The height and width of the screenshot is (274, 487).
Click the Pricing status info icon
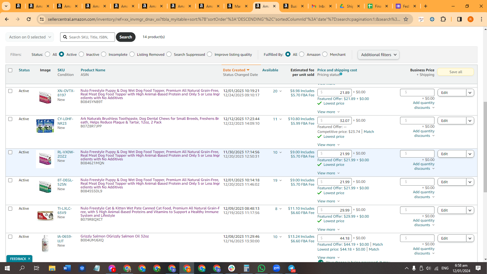tap(341, 74)
